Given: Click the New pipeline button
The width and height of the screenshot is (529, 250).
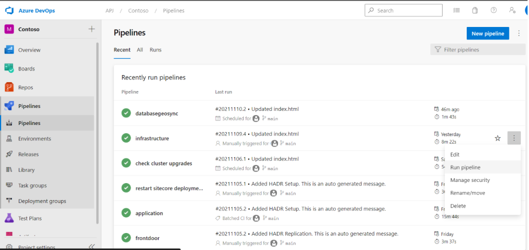Looking at the screenshot, I should click(487, 33).
